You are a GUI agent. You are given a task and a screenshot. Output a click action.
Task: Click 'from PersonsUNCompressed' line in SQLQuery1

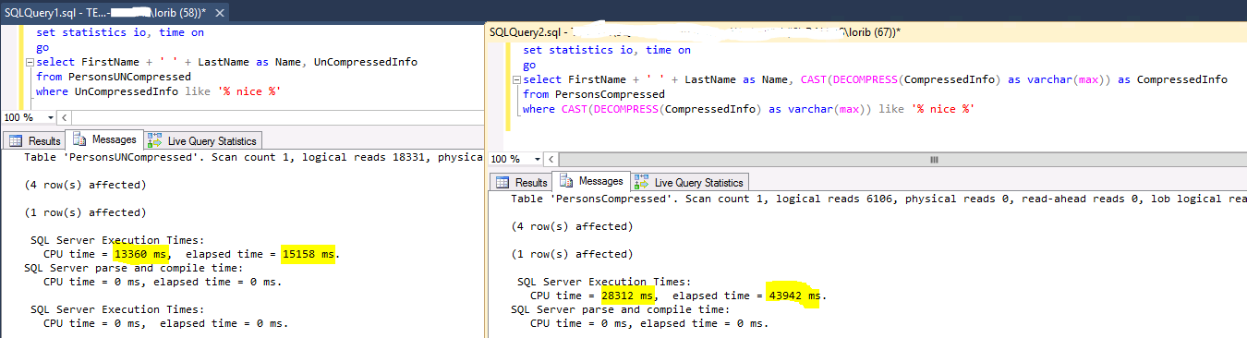click(x=114, y=77)
